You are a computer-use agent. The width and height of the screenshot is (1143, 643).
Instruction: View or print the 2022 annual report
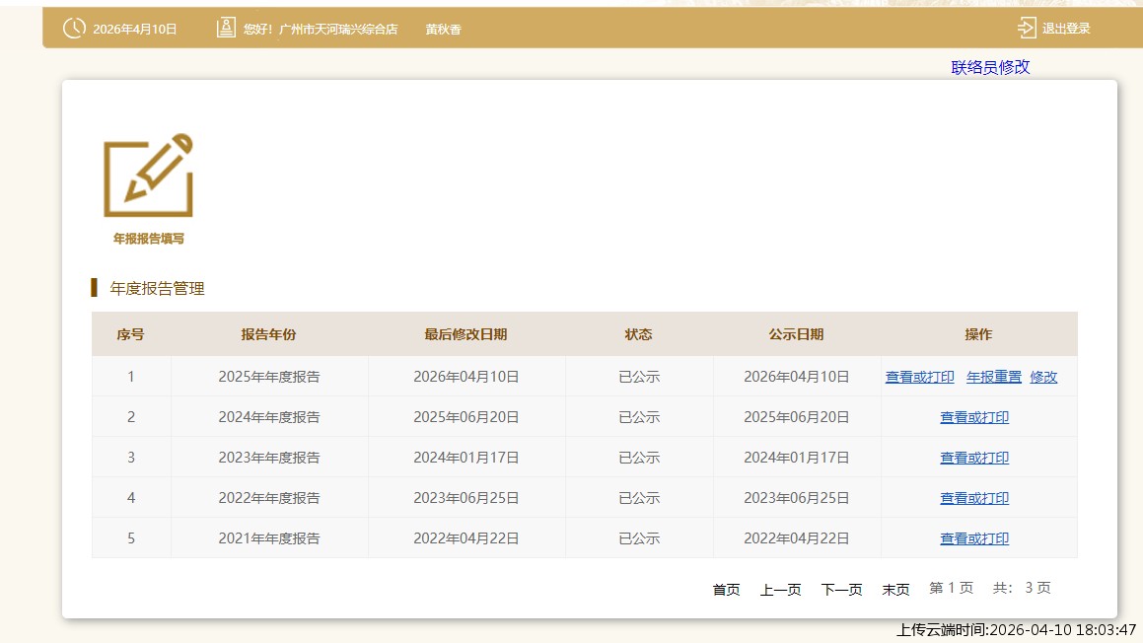(x=974, y=498)
